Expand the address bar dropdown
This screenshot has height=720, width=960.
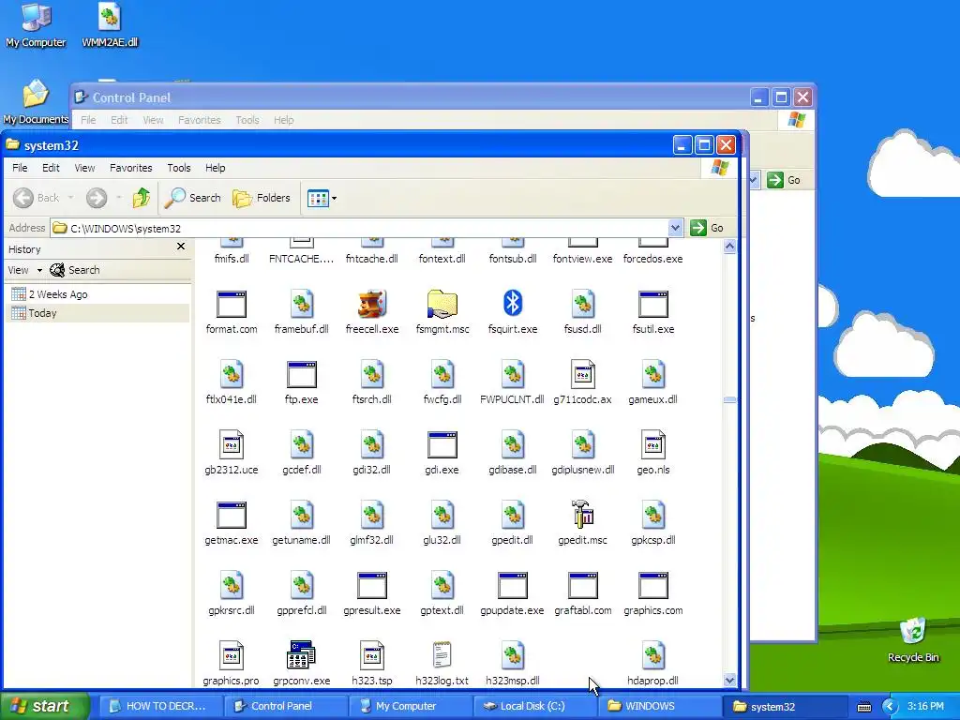[675, 228]
